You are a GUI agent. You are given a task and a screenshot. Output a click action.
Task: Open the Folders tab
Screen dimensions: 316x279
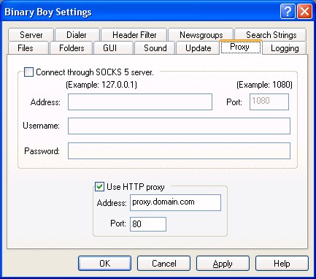click(x=71, y=47)
